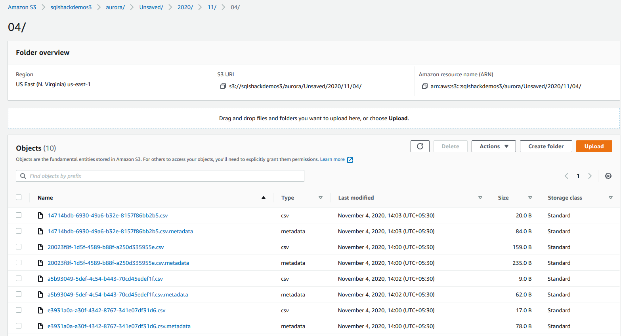
Task: Check the 14714bdb csv file checkbox
Action: click(x=19, y=215)
